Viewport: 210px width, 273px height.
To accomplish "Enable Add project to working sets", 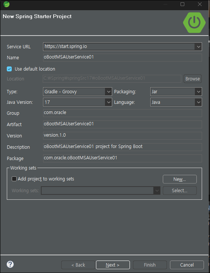I will tap(14, 179).
